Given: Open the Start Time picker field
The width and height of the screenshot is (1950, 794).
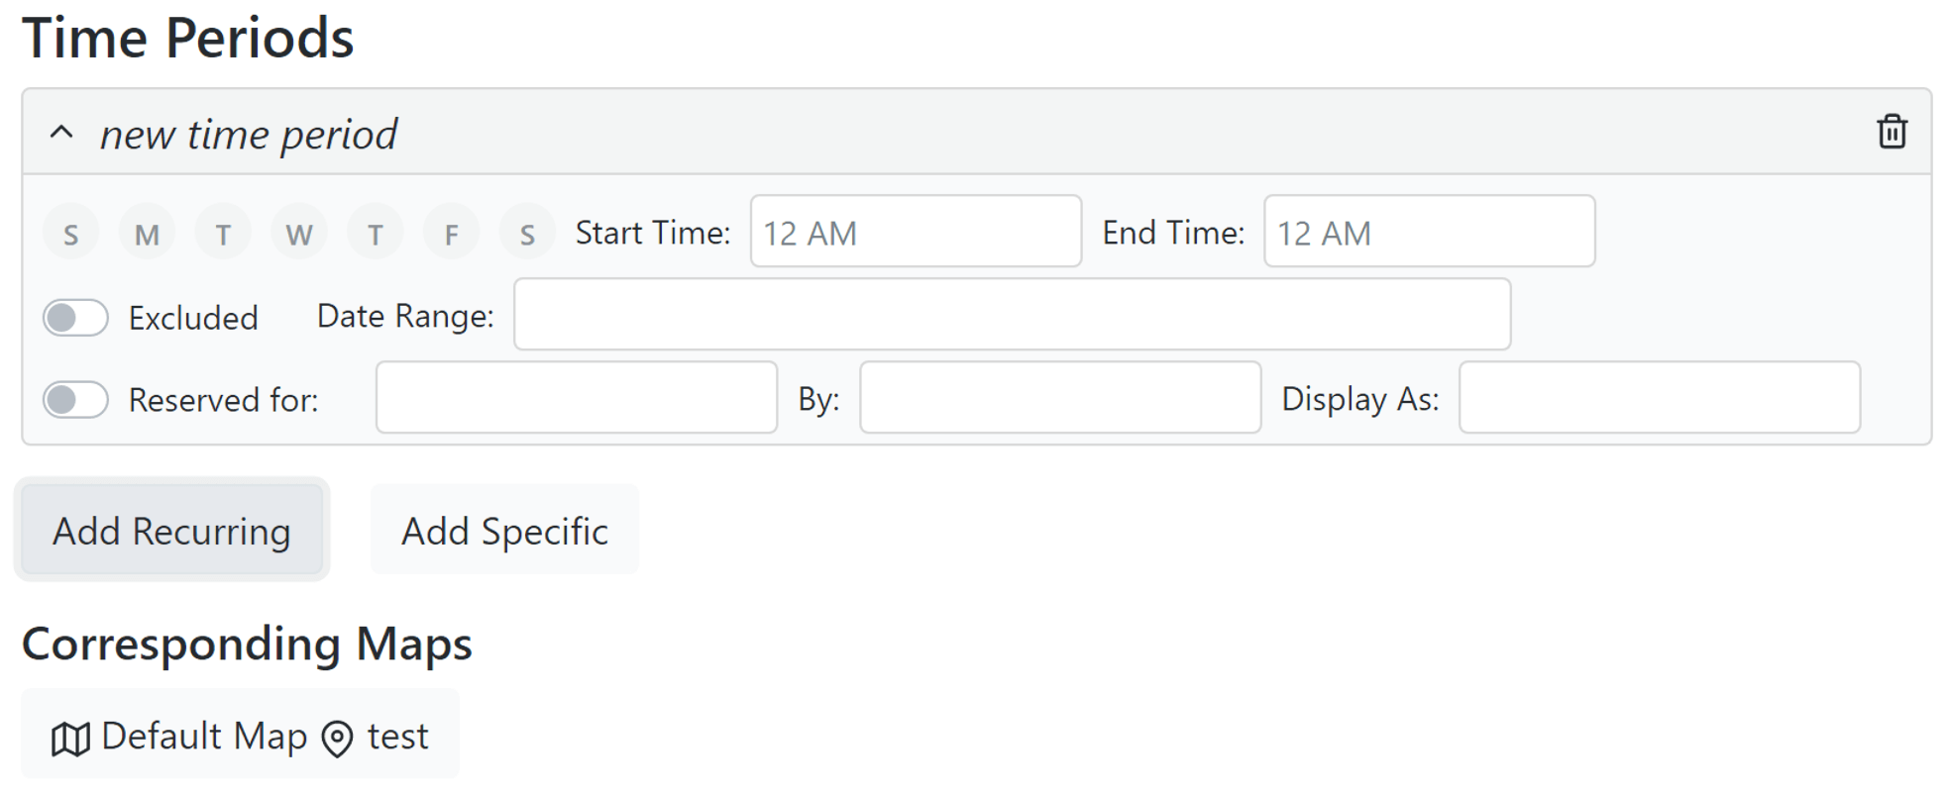Looking at the screenshot, I should coord(915,232).
